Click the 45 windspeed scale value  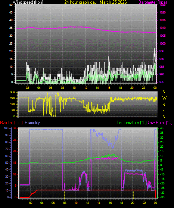11,12
